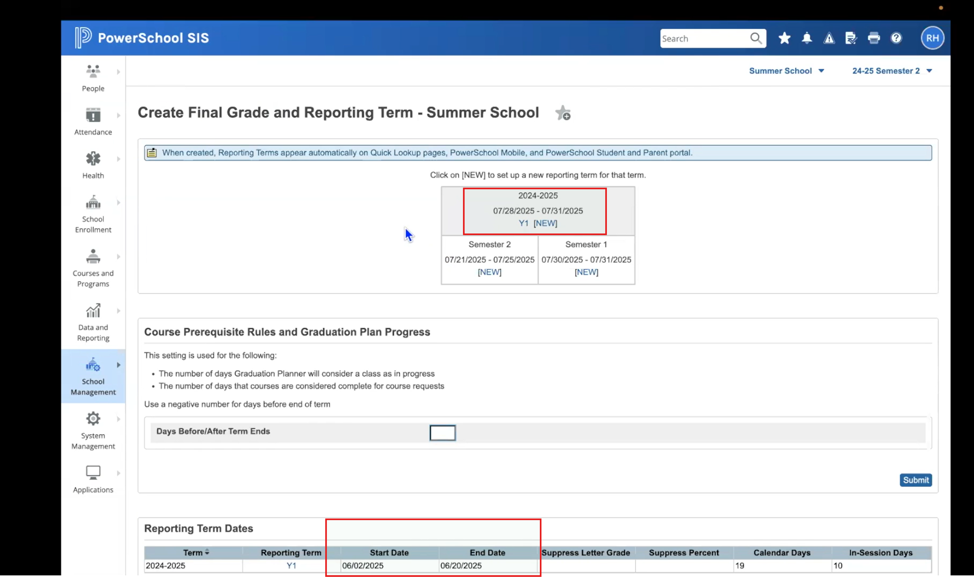
Task: Open the help question mark icon
Action: coord(896,38)
